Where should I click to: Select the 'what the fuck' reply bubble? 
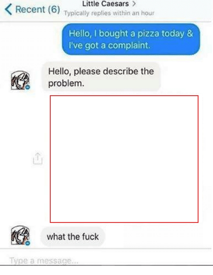[x=73, y=237]
